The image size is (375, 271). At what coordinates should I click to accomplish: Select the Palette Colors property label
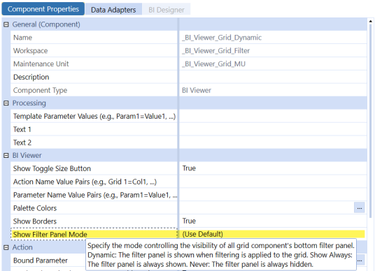point(35,208)
